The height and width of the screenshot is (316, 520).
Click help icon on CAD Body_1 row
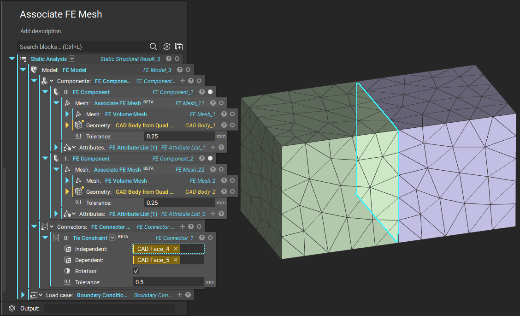coord(224,125)
